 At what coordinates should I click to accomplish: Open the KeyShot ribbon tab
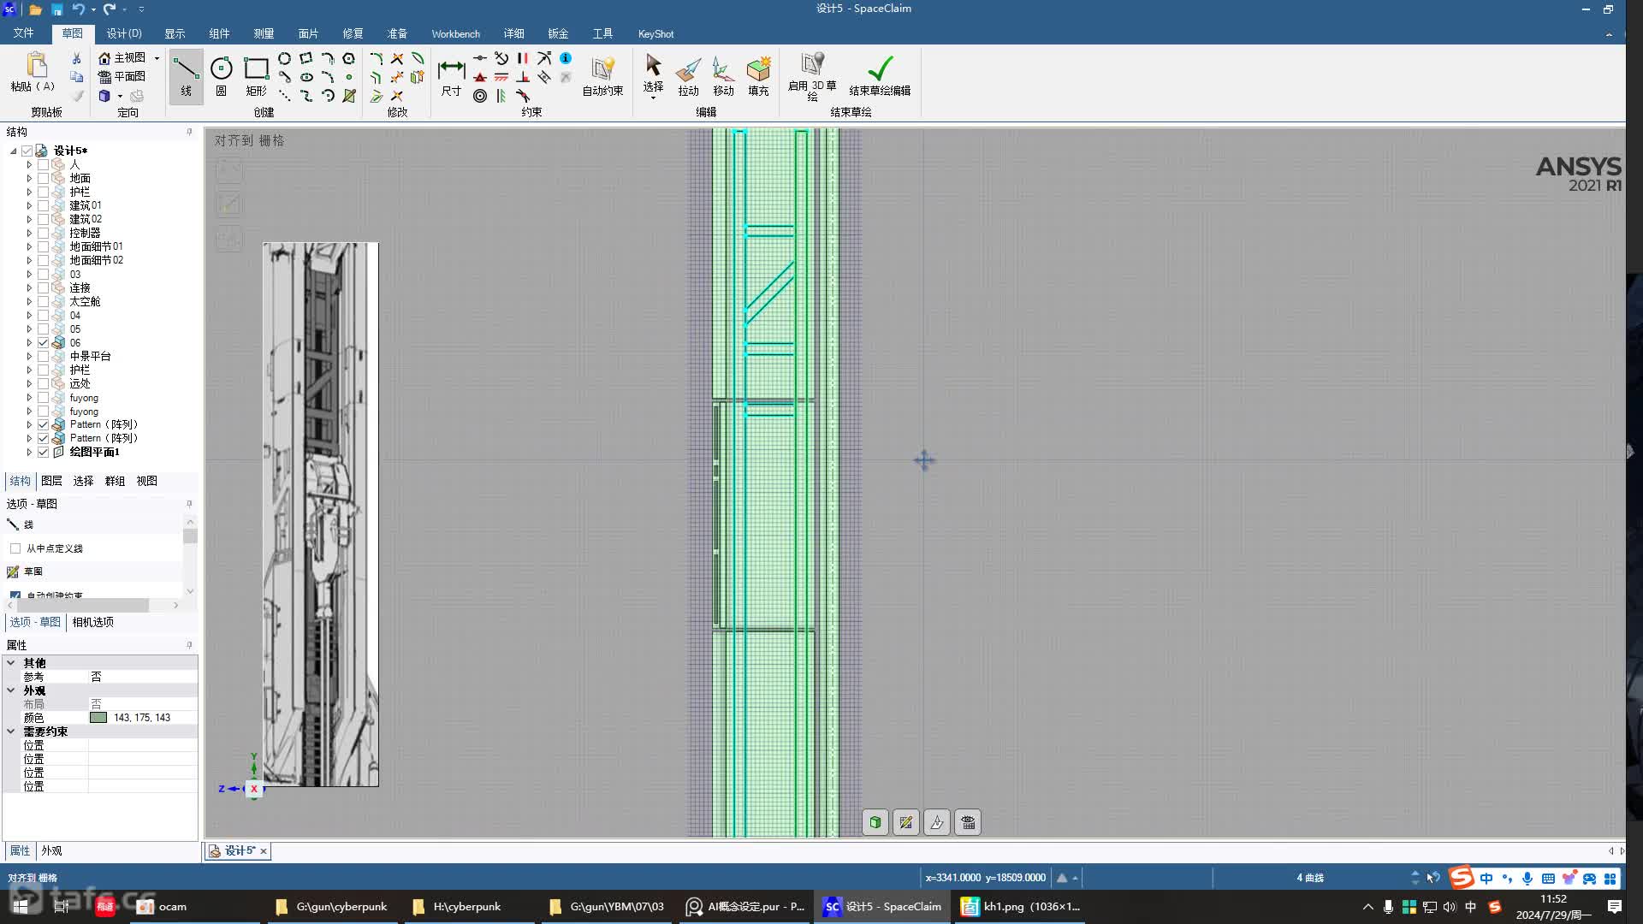(x=655, y=33)
